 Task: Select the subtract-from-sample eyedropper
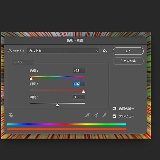tap(104, 115)
